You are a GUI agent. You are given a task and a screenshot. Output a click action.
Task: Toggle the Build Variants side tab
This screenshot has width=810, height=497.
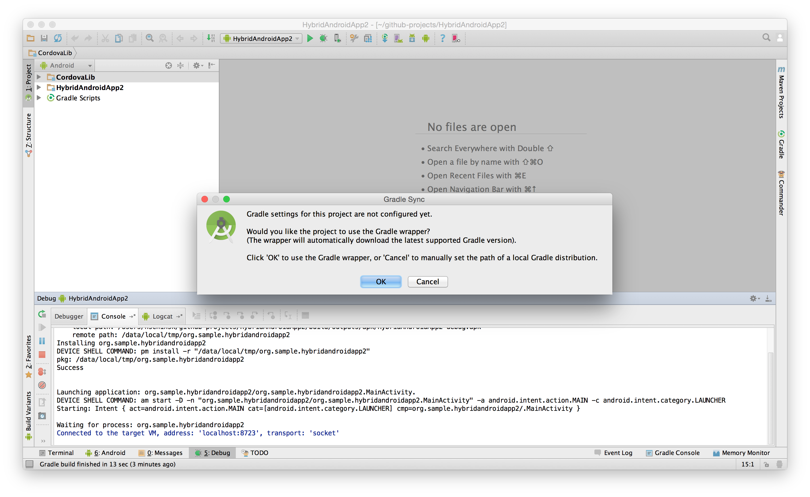tap(29, 415)
